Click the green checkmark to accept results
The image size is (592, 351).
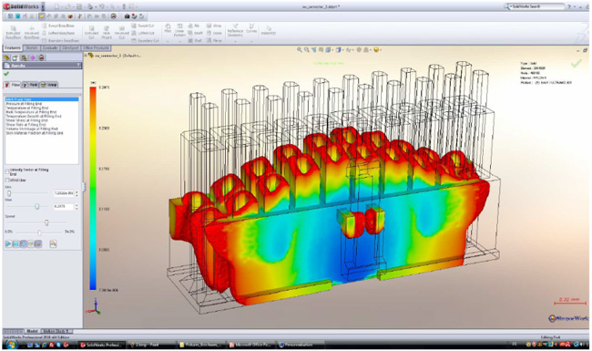coord(6,74)
